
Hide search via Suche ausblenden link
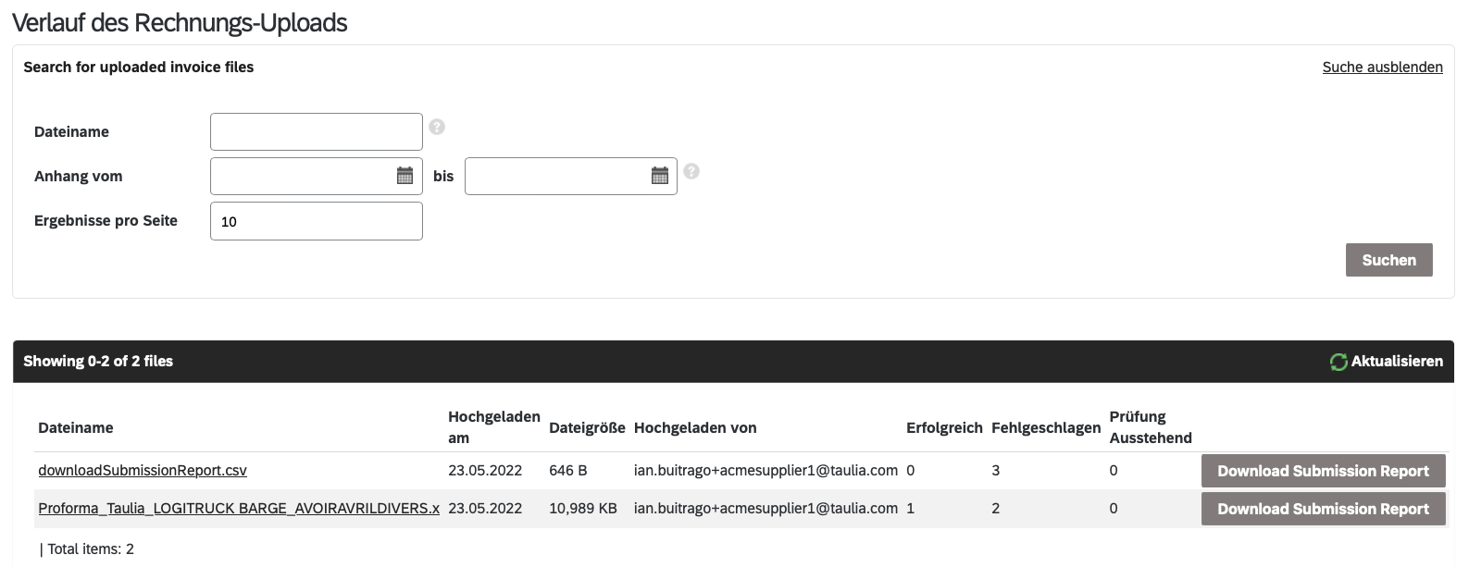click(x=1382, y=68)
